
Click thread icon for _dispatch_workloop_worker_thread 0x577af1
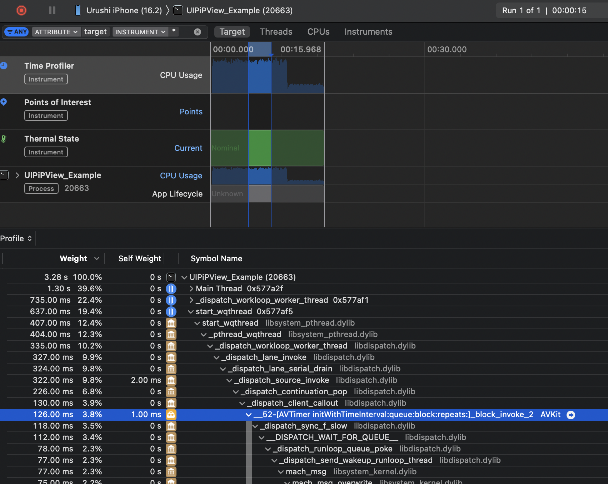pyautogui.click(x=171, y=300)
